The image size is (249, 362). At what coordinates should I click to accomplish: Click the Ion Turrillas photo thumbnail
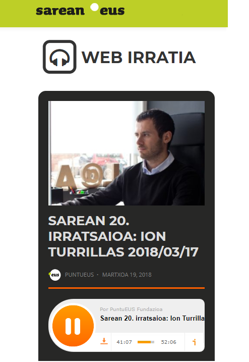point(127,153)
